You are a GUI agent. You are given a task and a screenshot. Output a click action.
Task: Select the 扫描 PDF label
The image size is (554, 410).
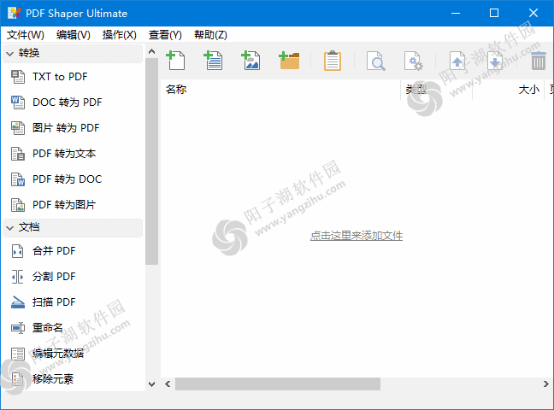pos(54,302)
